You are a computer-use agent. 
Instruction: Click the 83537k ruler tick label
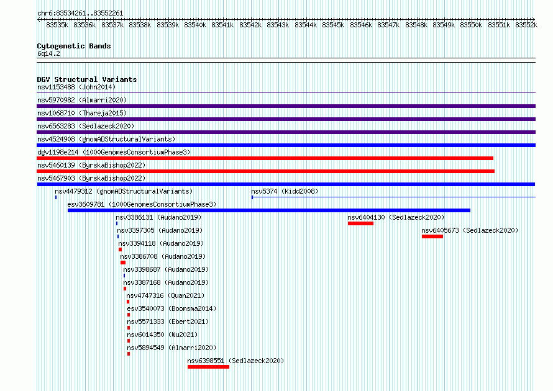click(x=112, y=25)
